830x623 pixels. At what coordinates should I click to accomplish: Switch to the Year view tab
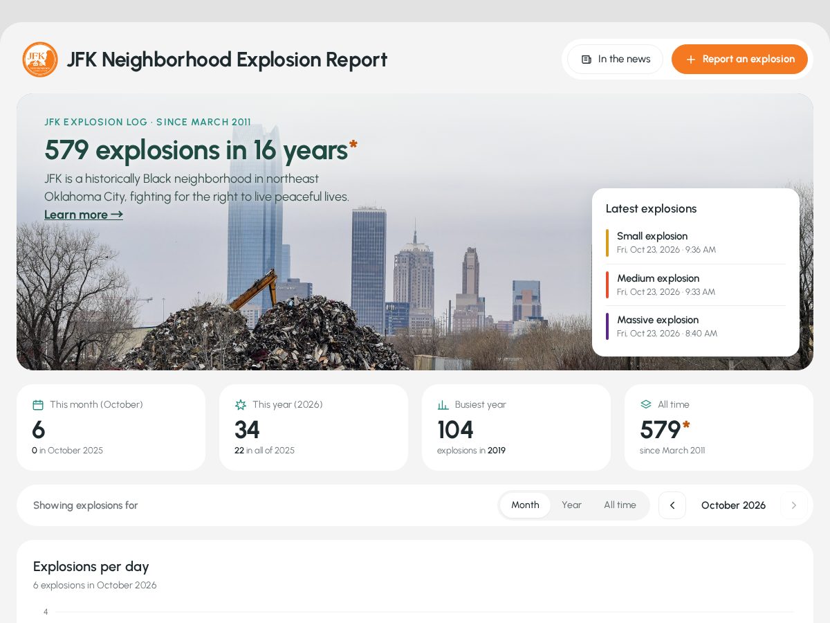(571, 505)
